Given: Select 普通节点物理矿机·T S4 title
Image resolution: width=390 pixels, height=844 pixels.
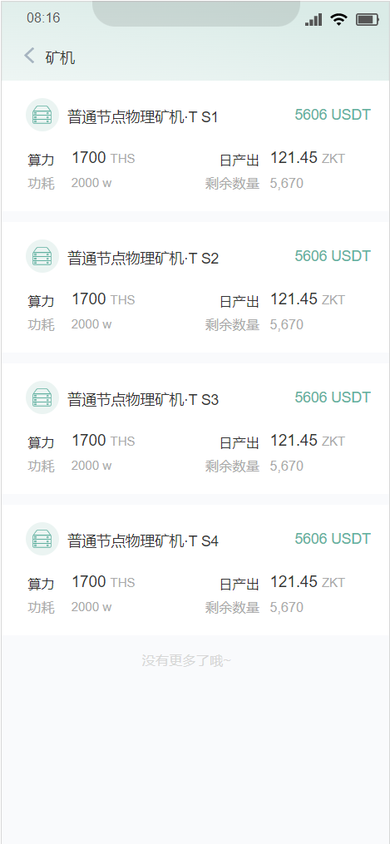Looking at the screenshot, I should (x=142, y=541).
